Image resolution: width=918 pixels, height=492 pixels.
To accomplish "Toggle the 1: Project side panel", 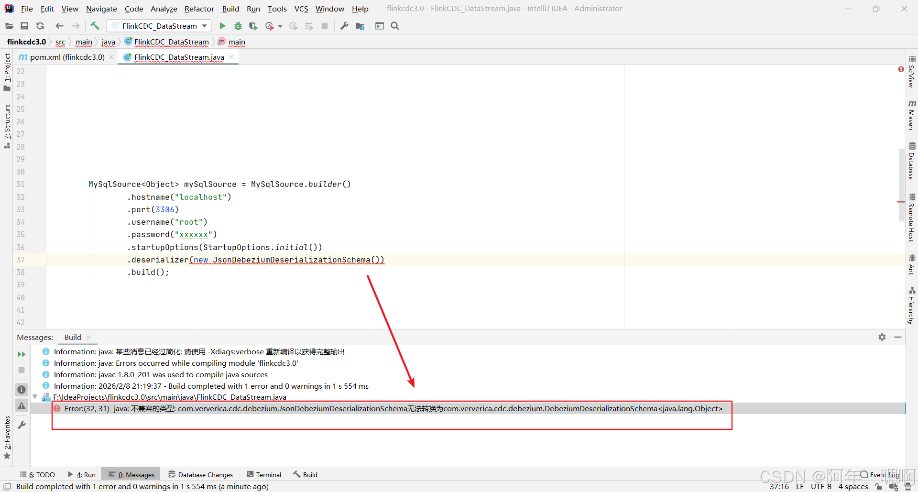I will coord(7,72).
